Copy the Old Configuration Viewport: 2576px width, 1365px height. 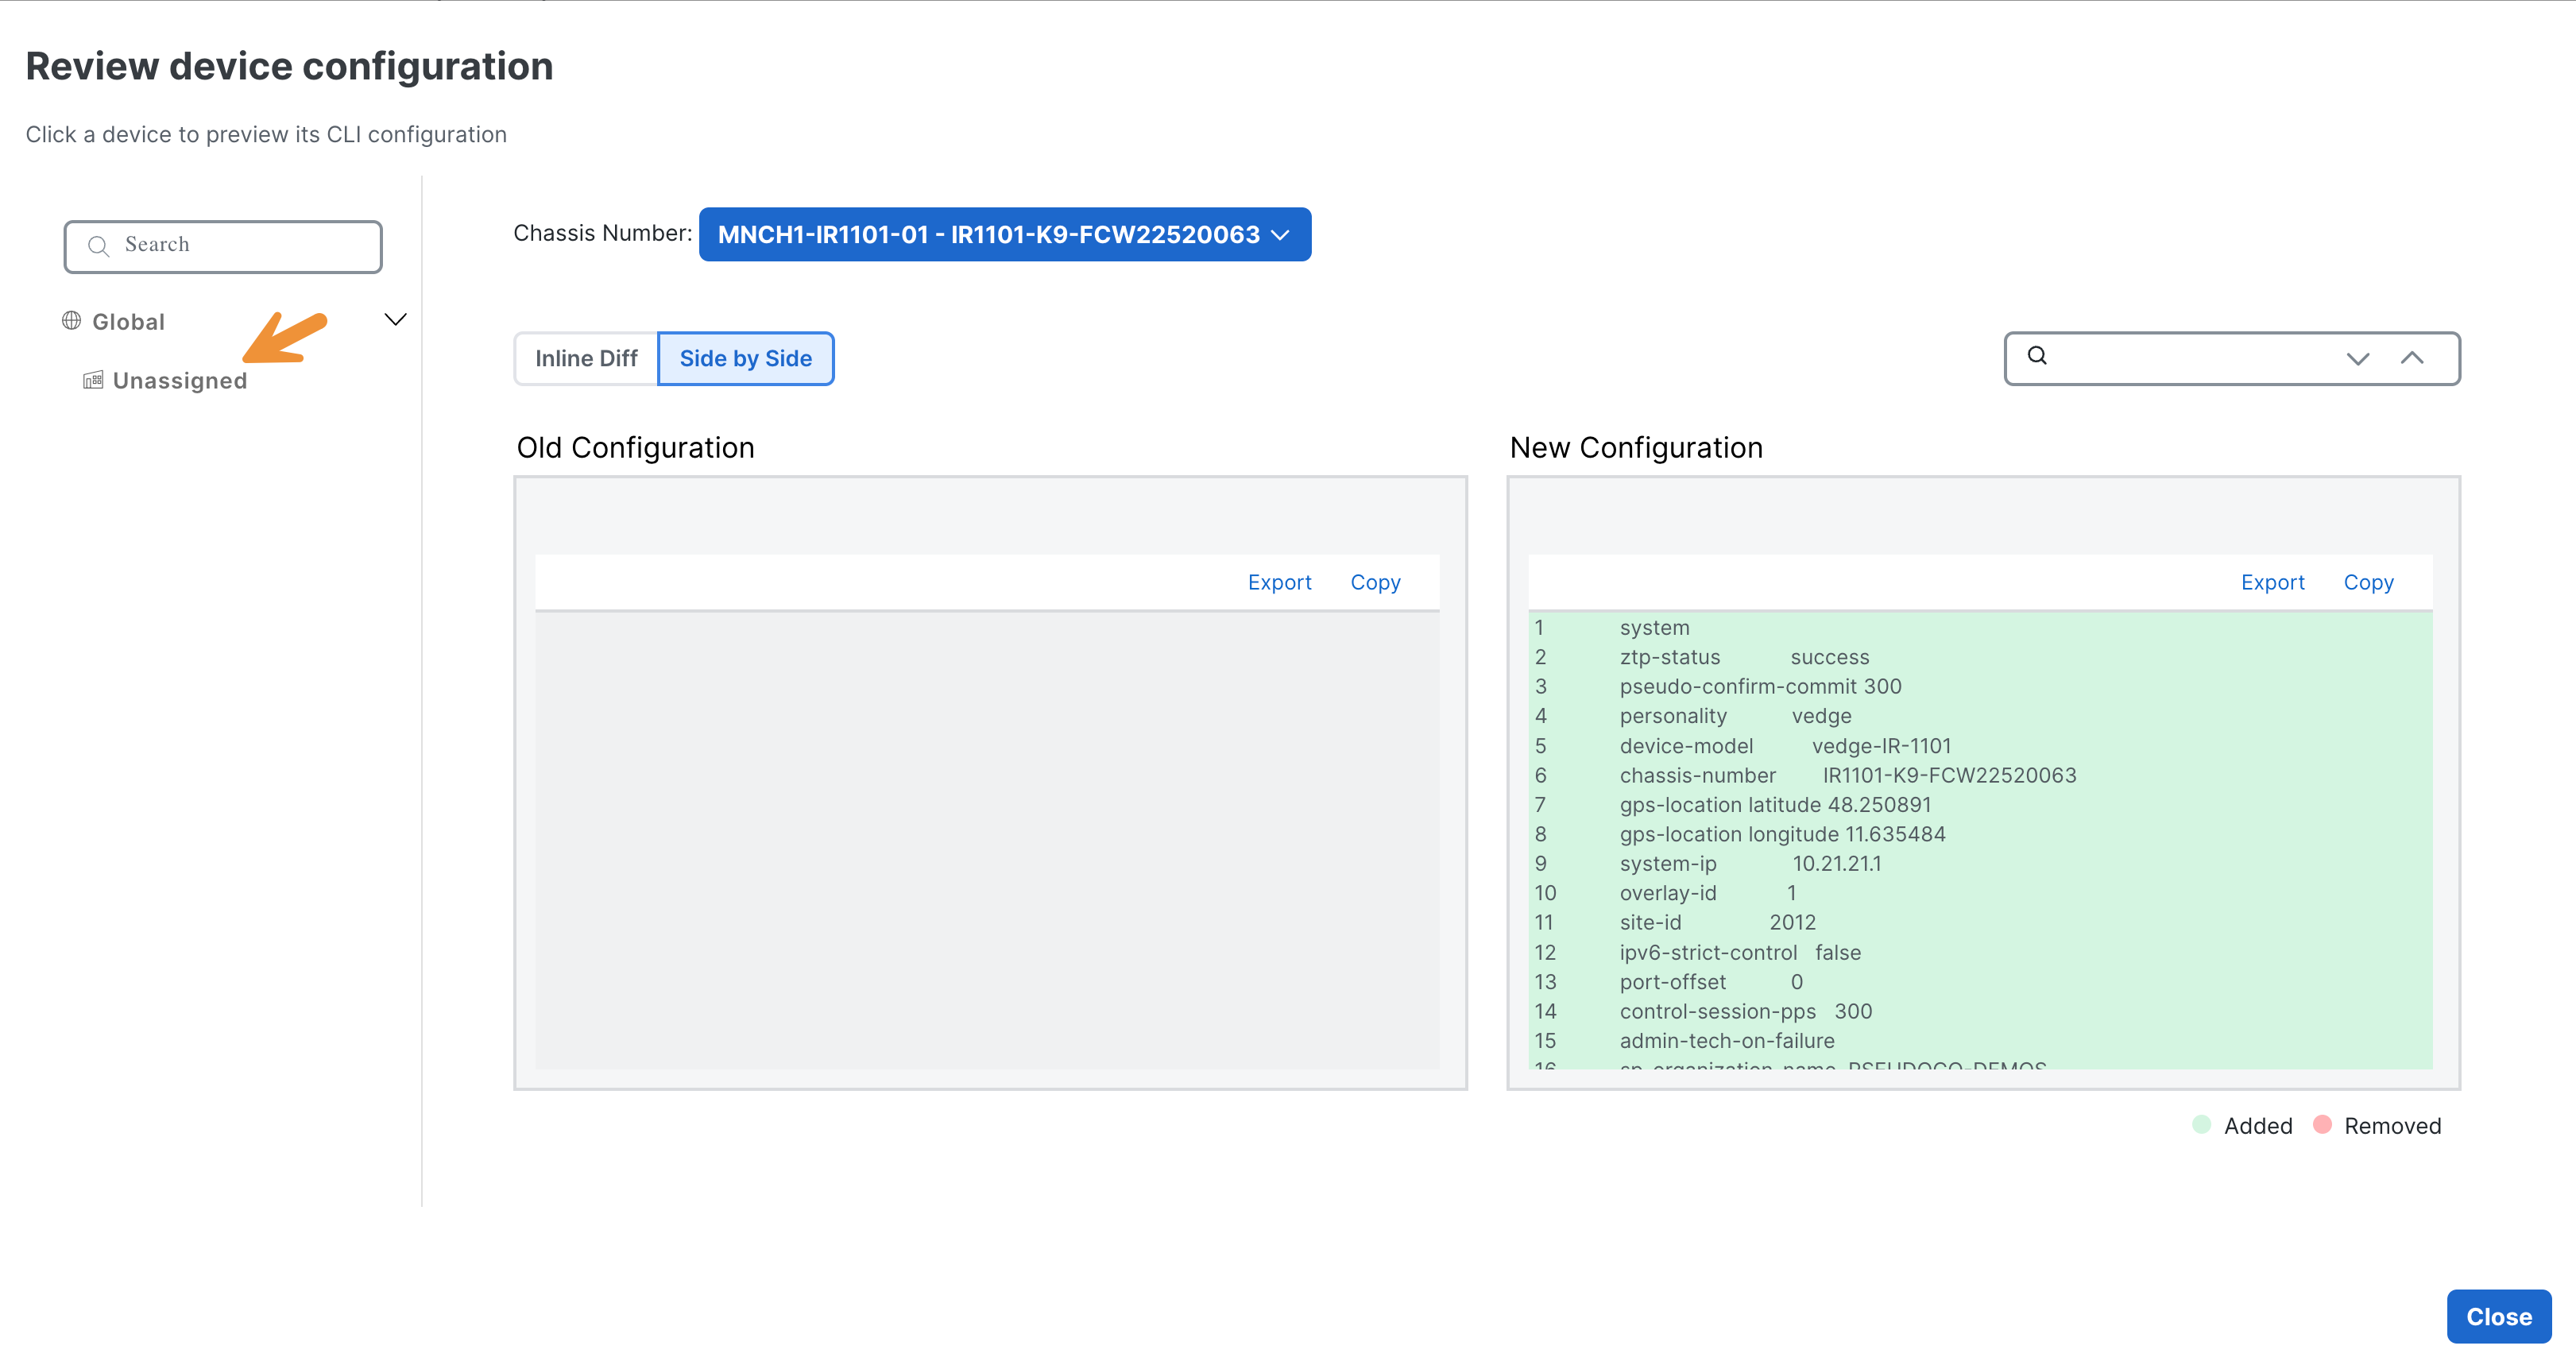pyautogui.click(x=1375, y=582)
